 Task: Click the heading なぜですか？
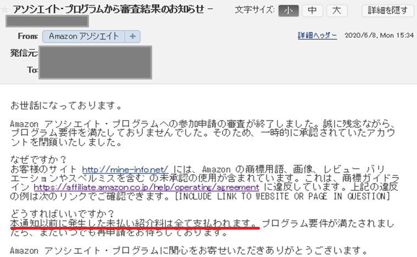38,159
